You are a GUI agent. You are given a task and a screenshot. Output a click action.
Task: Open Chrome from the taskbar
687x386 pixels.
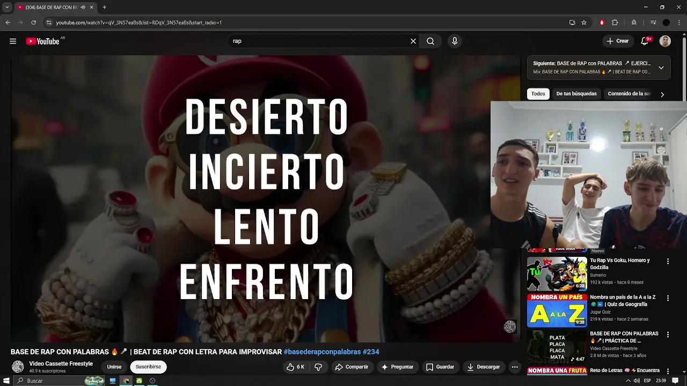click(x=126, y=381)
